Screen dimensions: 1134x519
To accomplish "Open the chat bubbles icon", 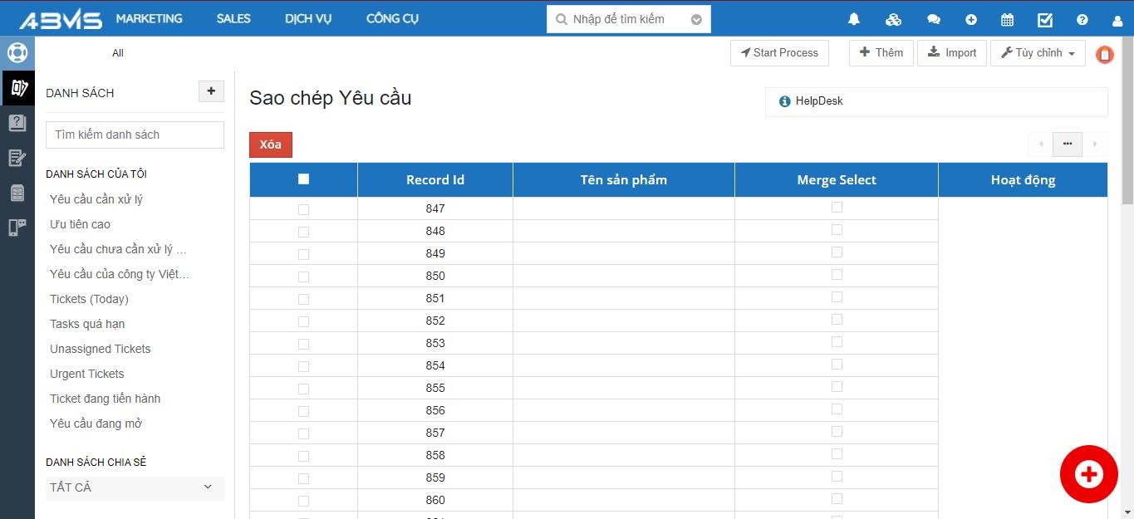I will tap(934, 20).
